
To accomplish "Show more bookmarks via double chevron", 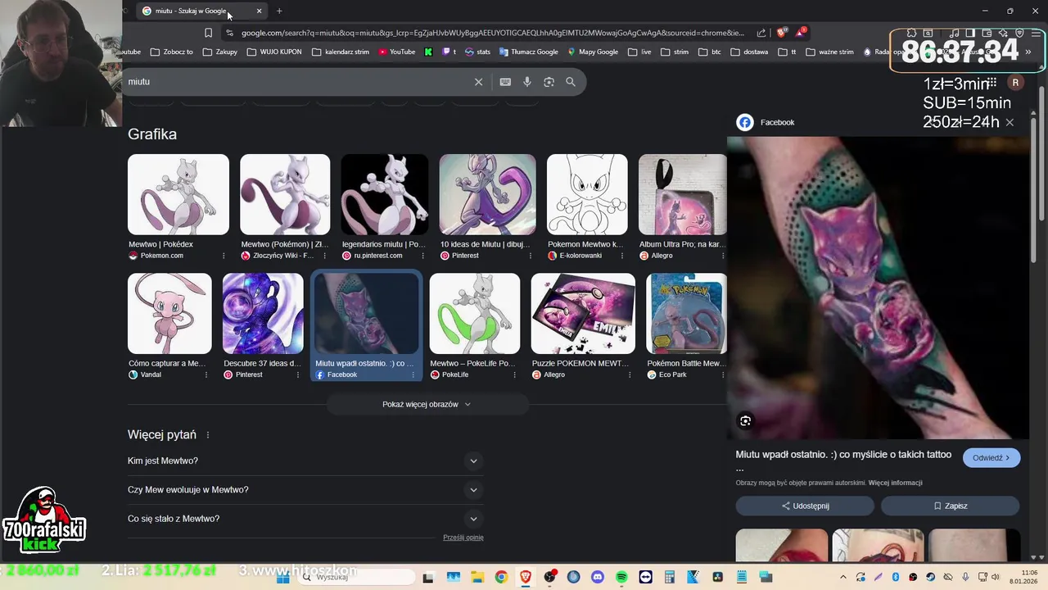I will pyautogui.click(x=1028, y=52).
